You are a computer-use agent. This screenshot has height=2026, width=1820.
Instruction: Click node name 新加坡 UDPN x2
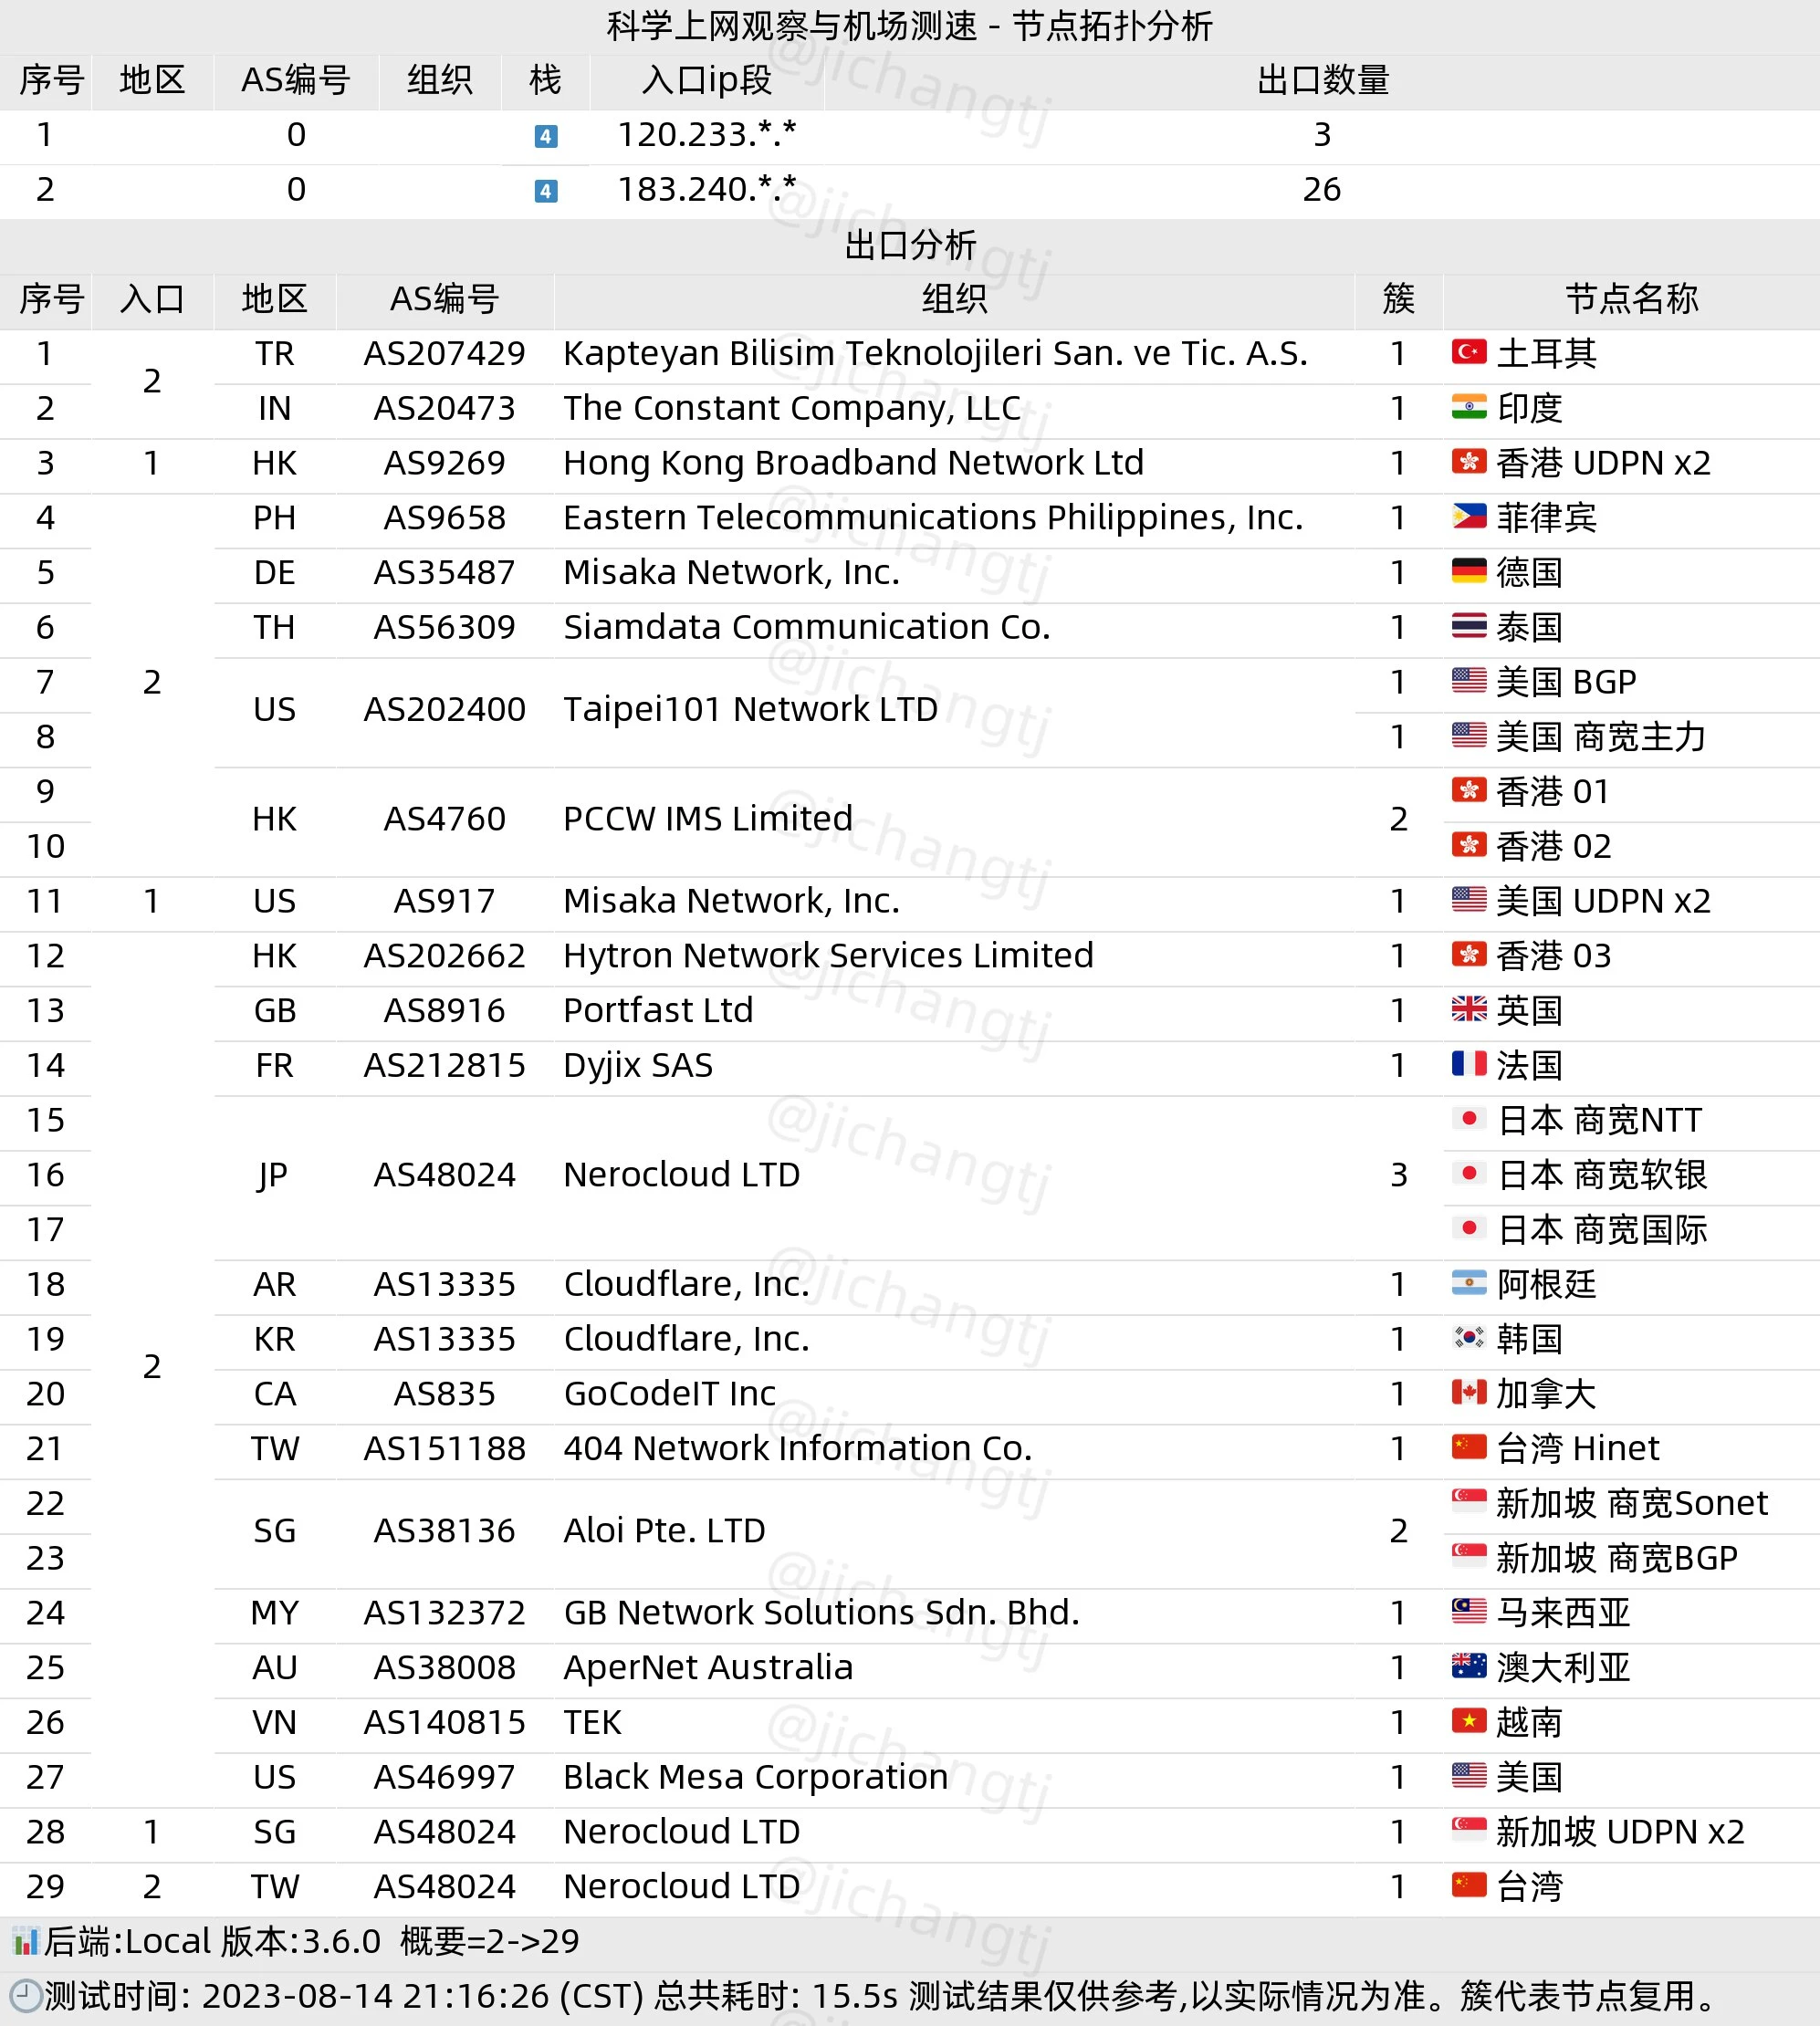tap(1620, 1831)
